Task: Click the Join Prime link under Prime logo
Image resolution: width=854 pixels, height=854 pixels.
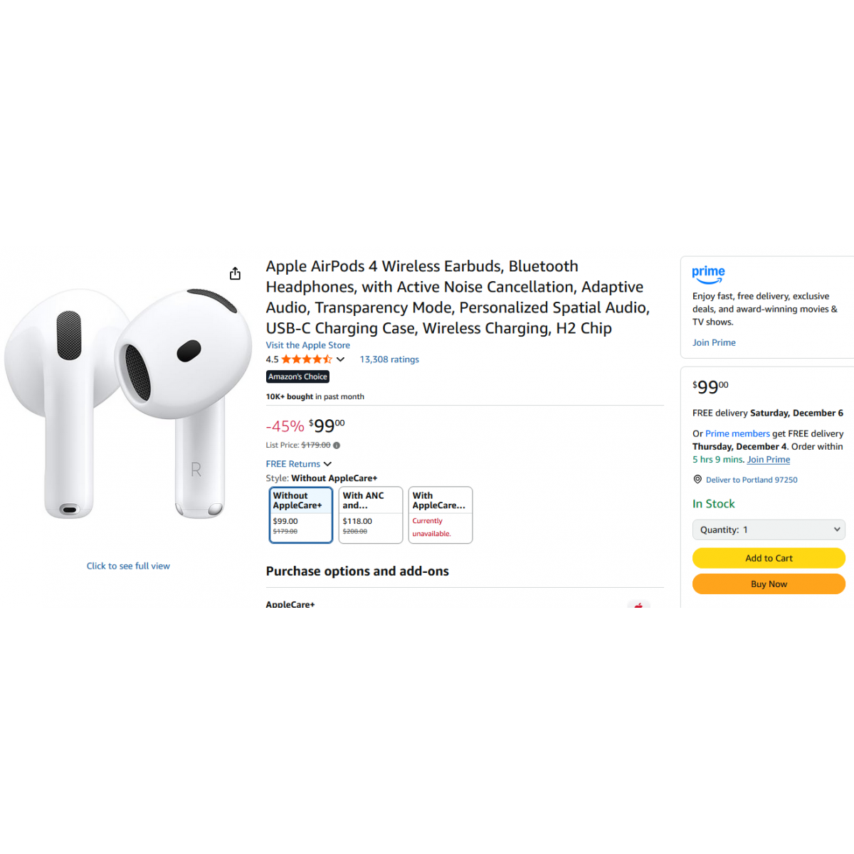Action: [714, 342]
